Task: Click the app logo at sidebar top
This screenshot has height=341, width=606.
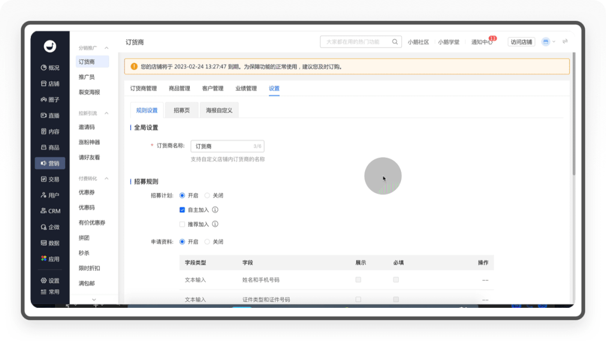Action: pos(50,46)
